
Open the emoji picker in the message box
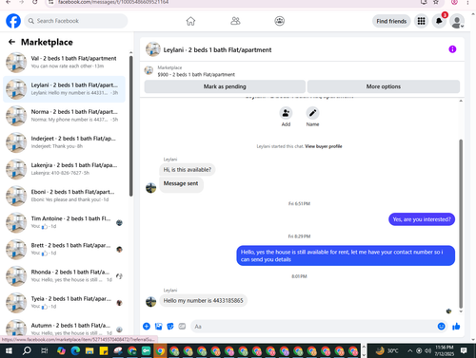pos(441,327)
